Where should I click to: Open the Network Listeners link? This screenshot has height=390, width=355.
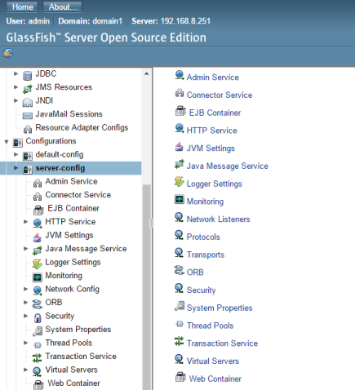click(218, 219)
